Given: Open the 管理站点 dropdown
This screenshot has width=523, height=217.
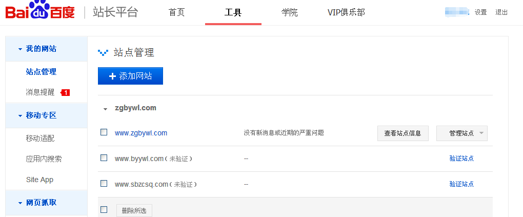Looking at the screenshot, I should pyautogui.click(x=462, y=133).
